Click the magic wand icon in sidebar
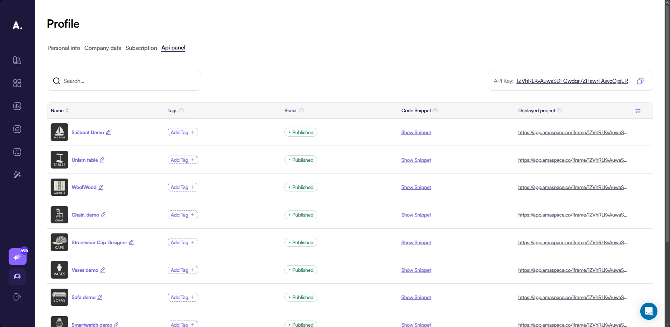 pos(17,175)
